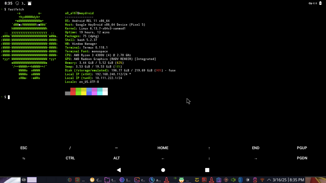Tap the Android home circle button

(x=163, y=170)
